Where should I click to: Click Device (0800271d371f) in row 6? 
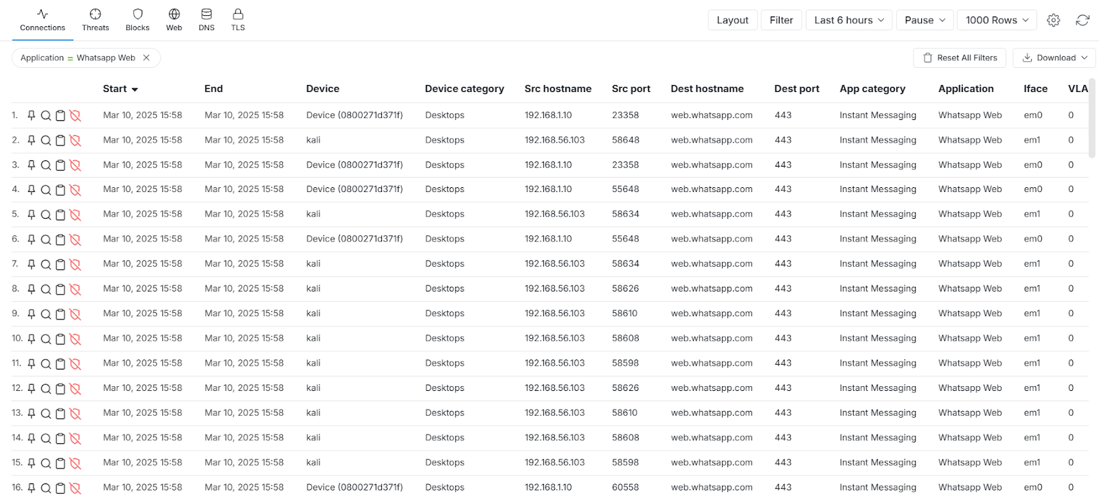point(354,239)
